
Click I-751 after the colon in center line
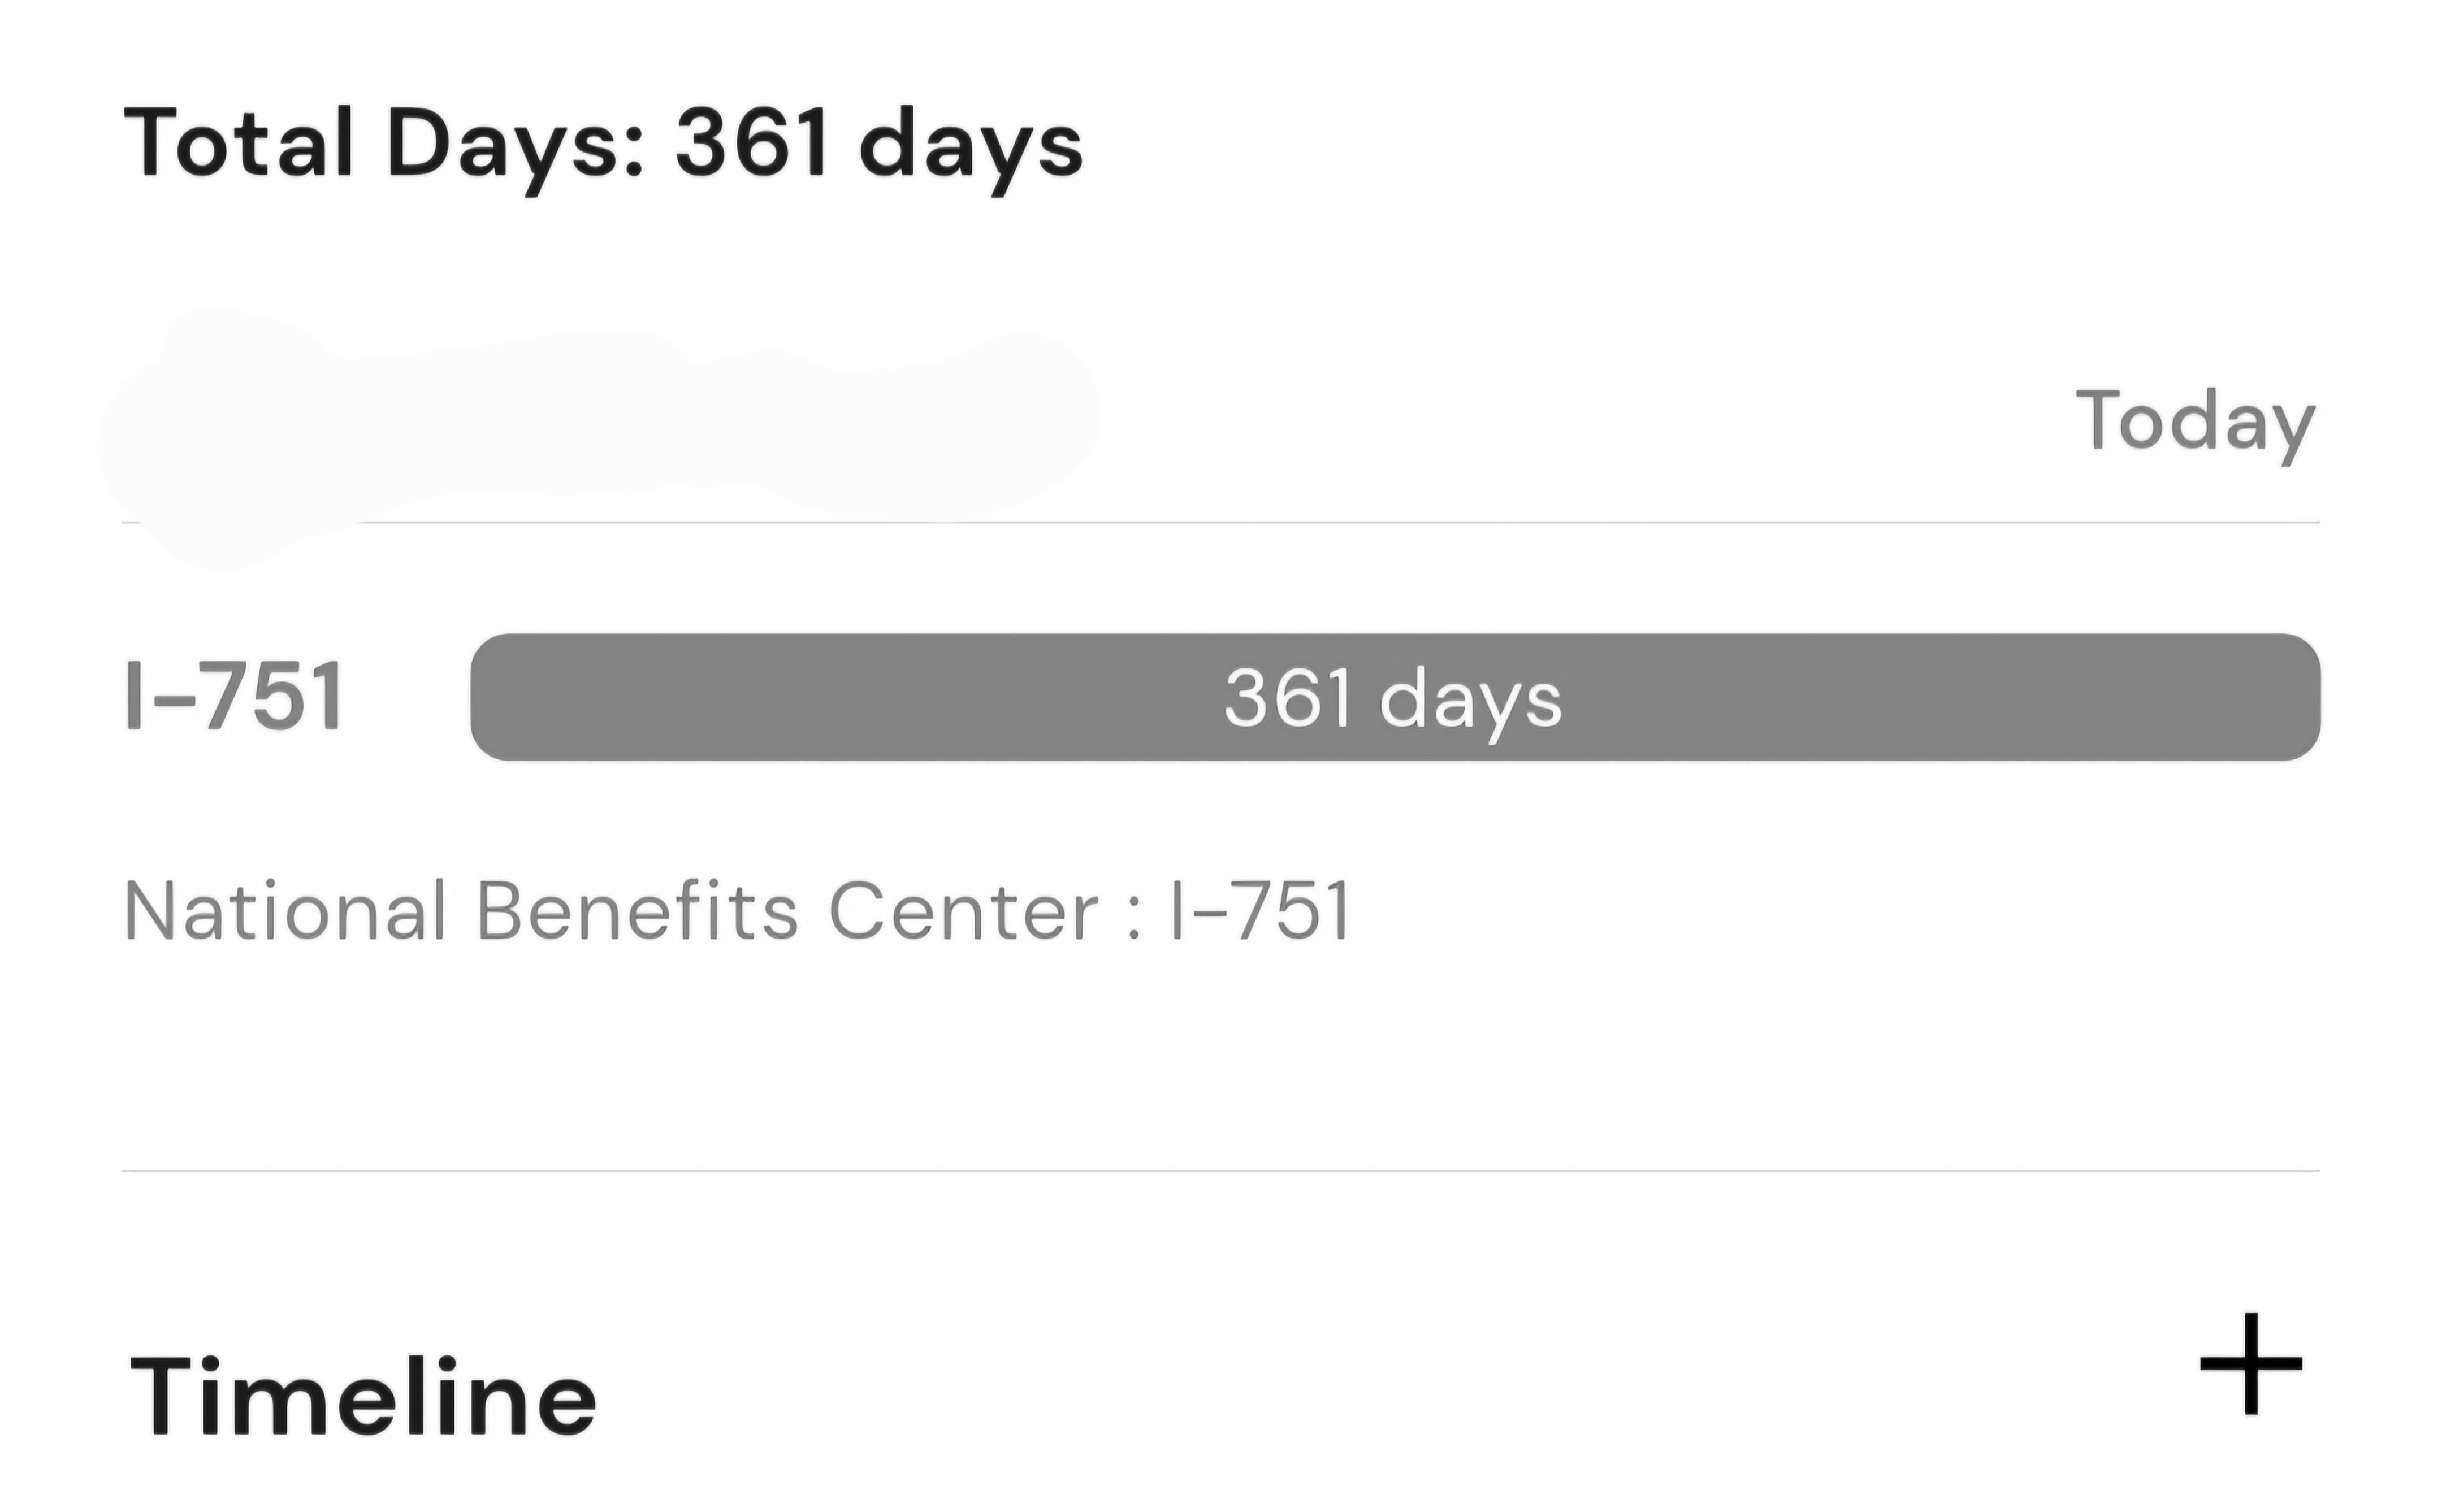(1259, 911)
